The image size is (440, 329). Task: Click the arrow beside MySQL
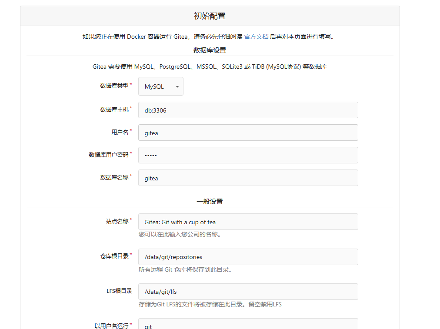coord(177,87)
